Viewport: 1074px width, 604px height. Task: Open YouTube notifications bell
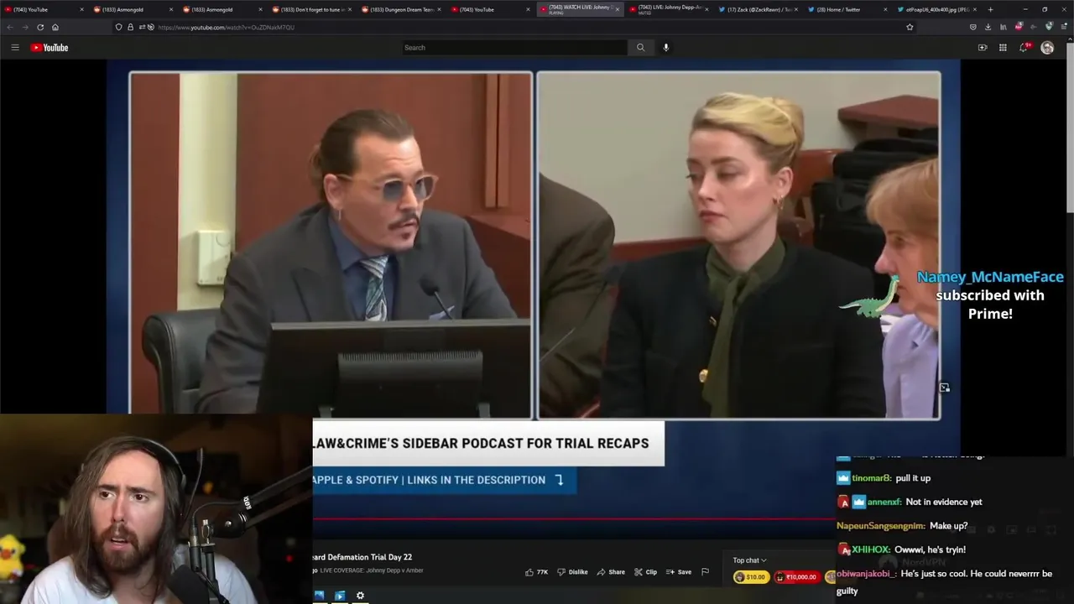point(1024,48)
